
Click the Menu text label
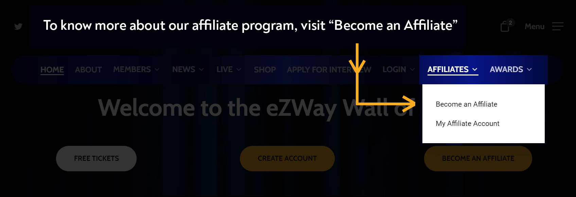click(x=535, y=26)
